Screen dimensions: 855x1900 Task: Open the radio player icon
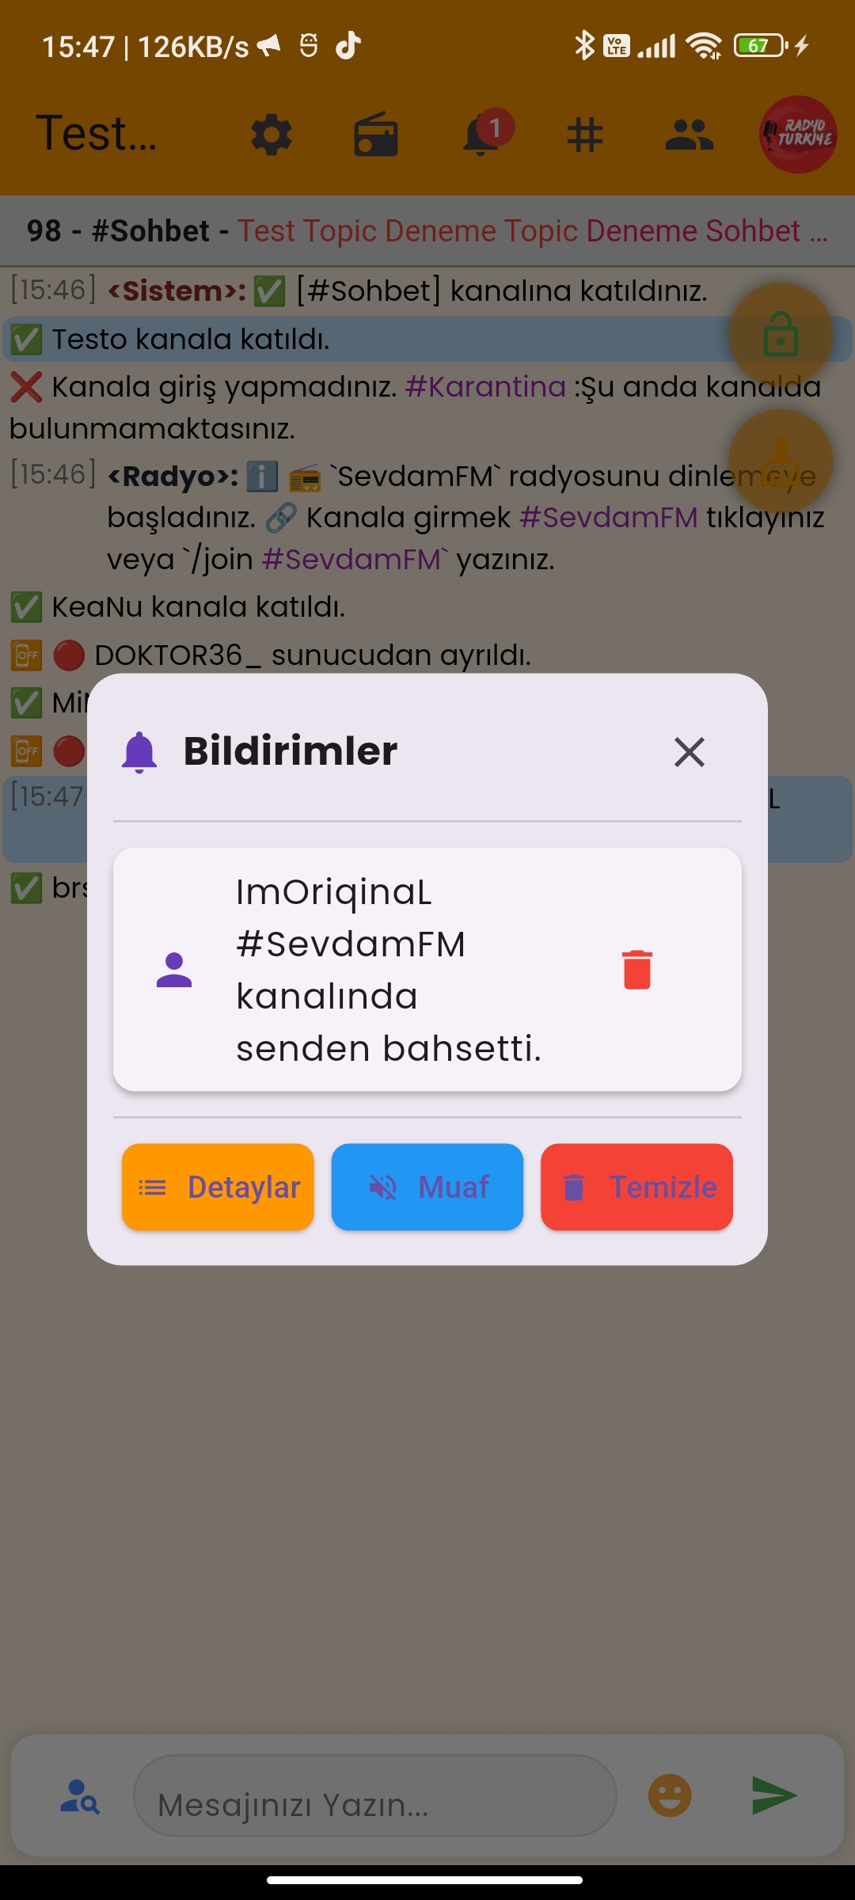pos(376,135)
